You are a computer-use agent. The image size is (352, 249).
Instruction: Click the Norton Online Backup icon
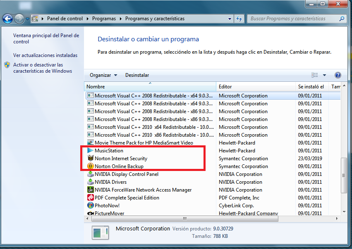point(91,166)
